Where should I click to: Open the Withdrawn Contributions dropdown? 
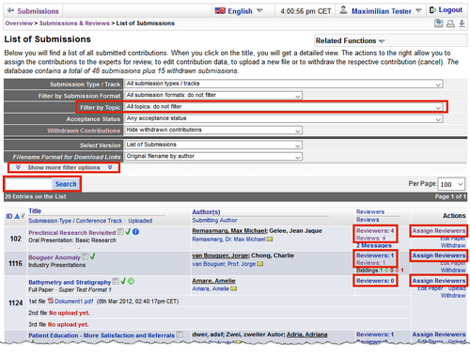(x=213, y=131)
